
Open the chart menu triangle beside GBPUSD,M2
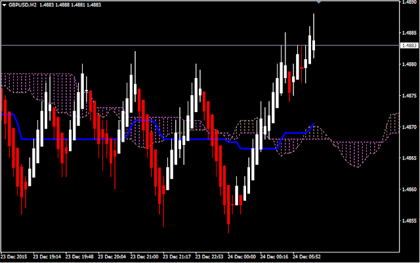tap(4, 5)
